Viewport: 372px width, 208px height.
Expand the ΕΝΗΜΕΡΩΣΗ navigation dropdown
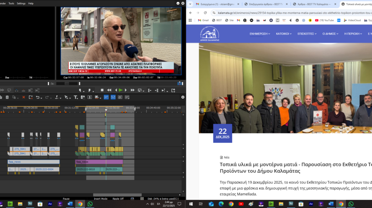[260, 34]
